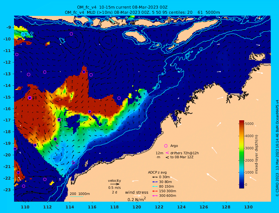This screenshot has height=213, width=279.
Task: Click the Argo circle near 118.4E, 15S
Action: 119,98
